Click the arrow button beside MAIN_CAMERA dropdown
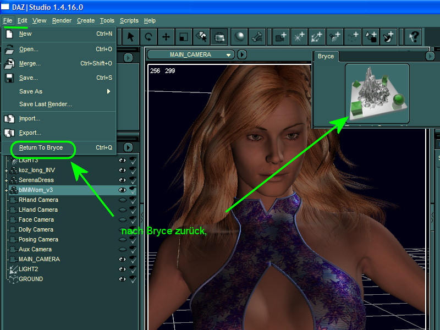 point(242,54)
